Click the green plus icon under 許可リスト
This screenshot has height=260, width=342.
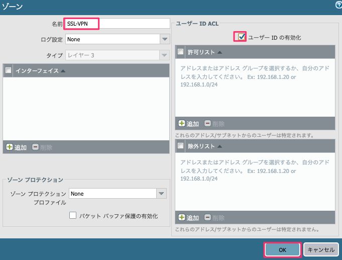(x=182, y=123)
